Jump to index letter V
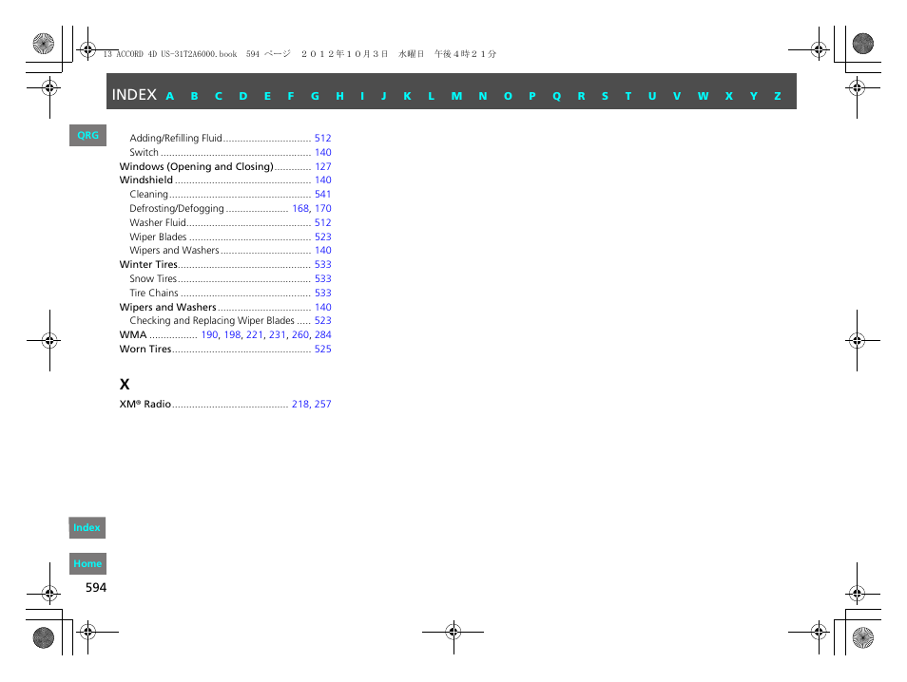This screenshot has width=907, height=682. click(x=677, y=96)
